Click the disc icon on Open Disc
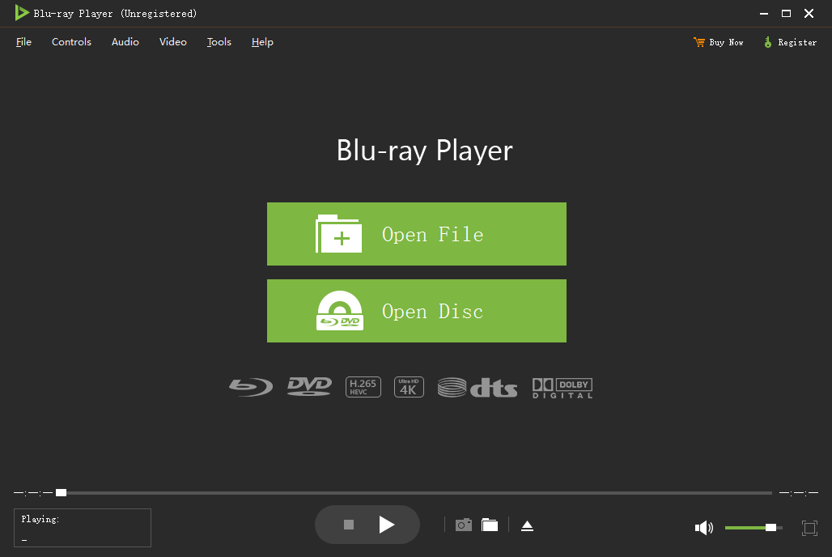832x557 pixels. click(x=340, y=311)
